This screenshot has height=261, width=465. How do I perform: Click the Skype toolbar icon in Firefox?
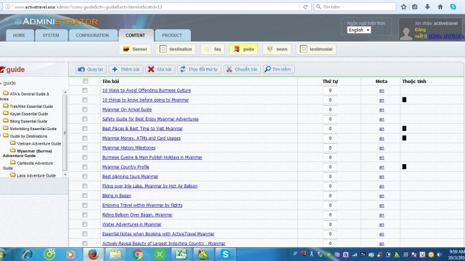(453, 6)
